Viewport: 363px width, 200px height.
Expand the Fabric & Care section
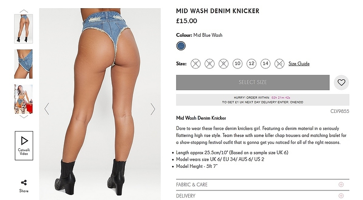point(263,185)
